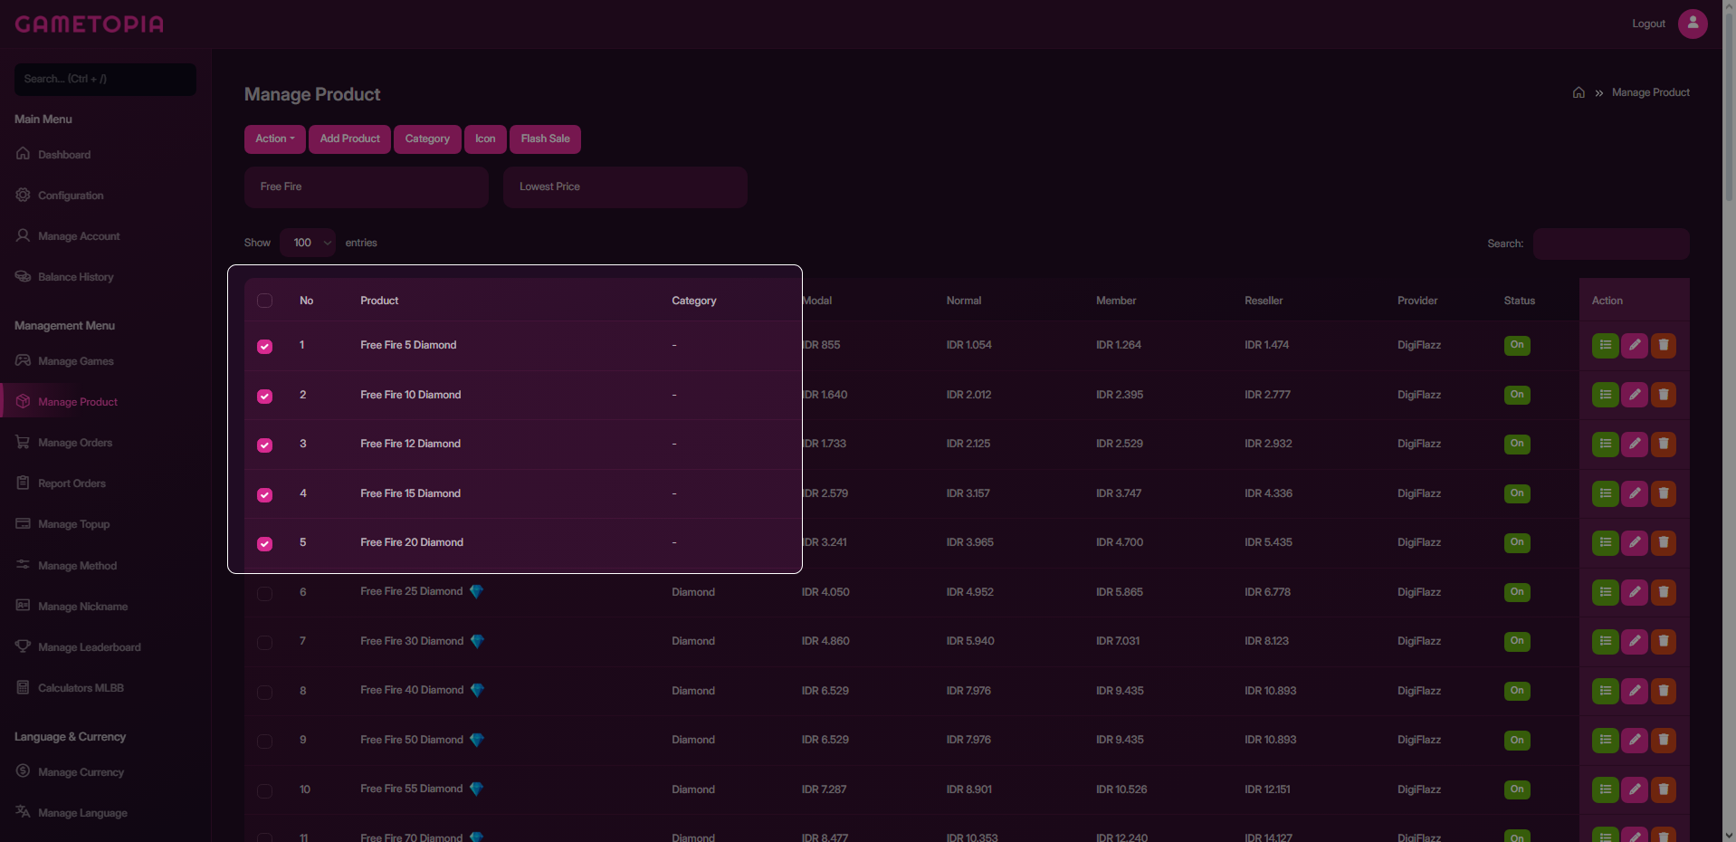Open Manage Method menu item
The width and height of the screenshot is (1736, 842).
point(78,566)
